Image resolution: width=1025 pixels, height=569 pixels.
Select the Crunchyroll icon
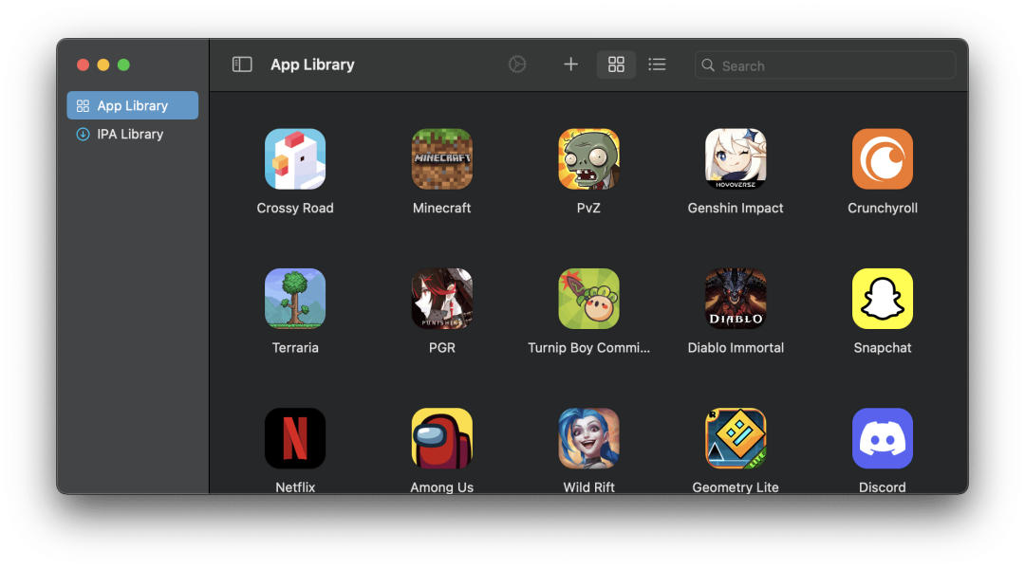point(883,158)
